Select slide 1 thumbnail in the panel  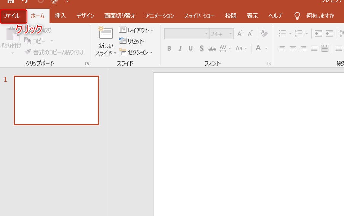56,100
